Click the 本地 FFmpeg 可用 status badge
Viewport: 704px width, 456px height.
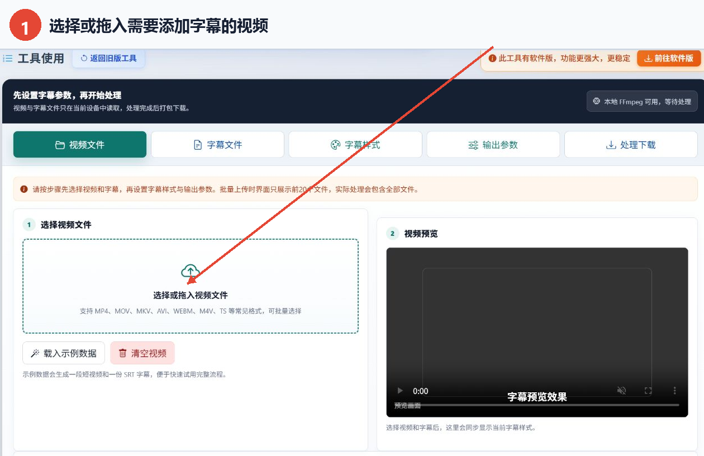[x=642, y=101]
